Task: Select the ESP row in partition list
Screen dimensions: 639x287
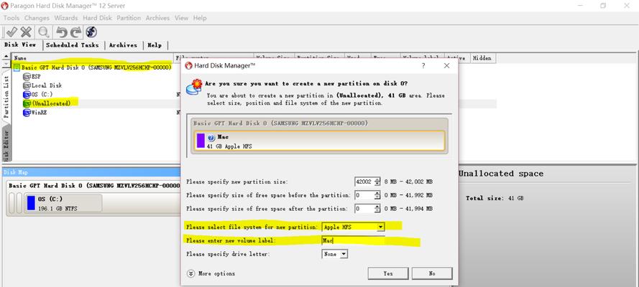Action: (36, 77)
